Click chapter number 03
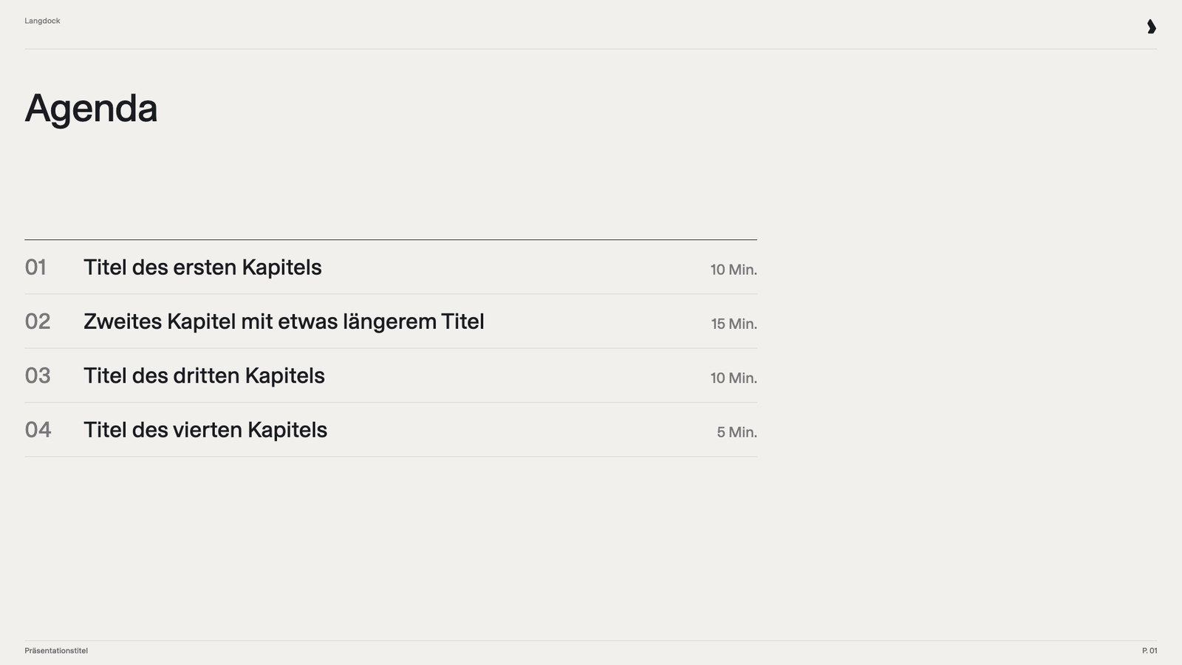Image resolution: width=1182 pixels, height=665 pixels. [38, 375]
